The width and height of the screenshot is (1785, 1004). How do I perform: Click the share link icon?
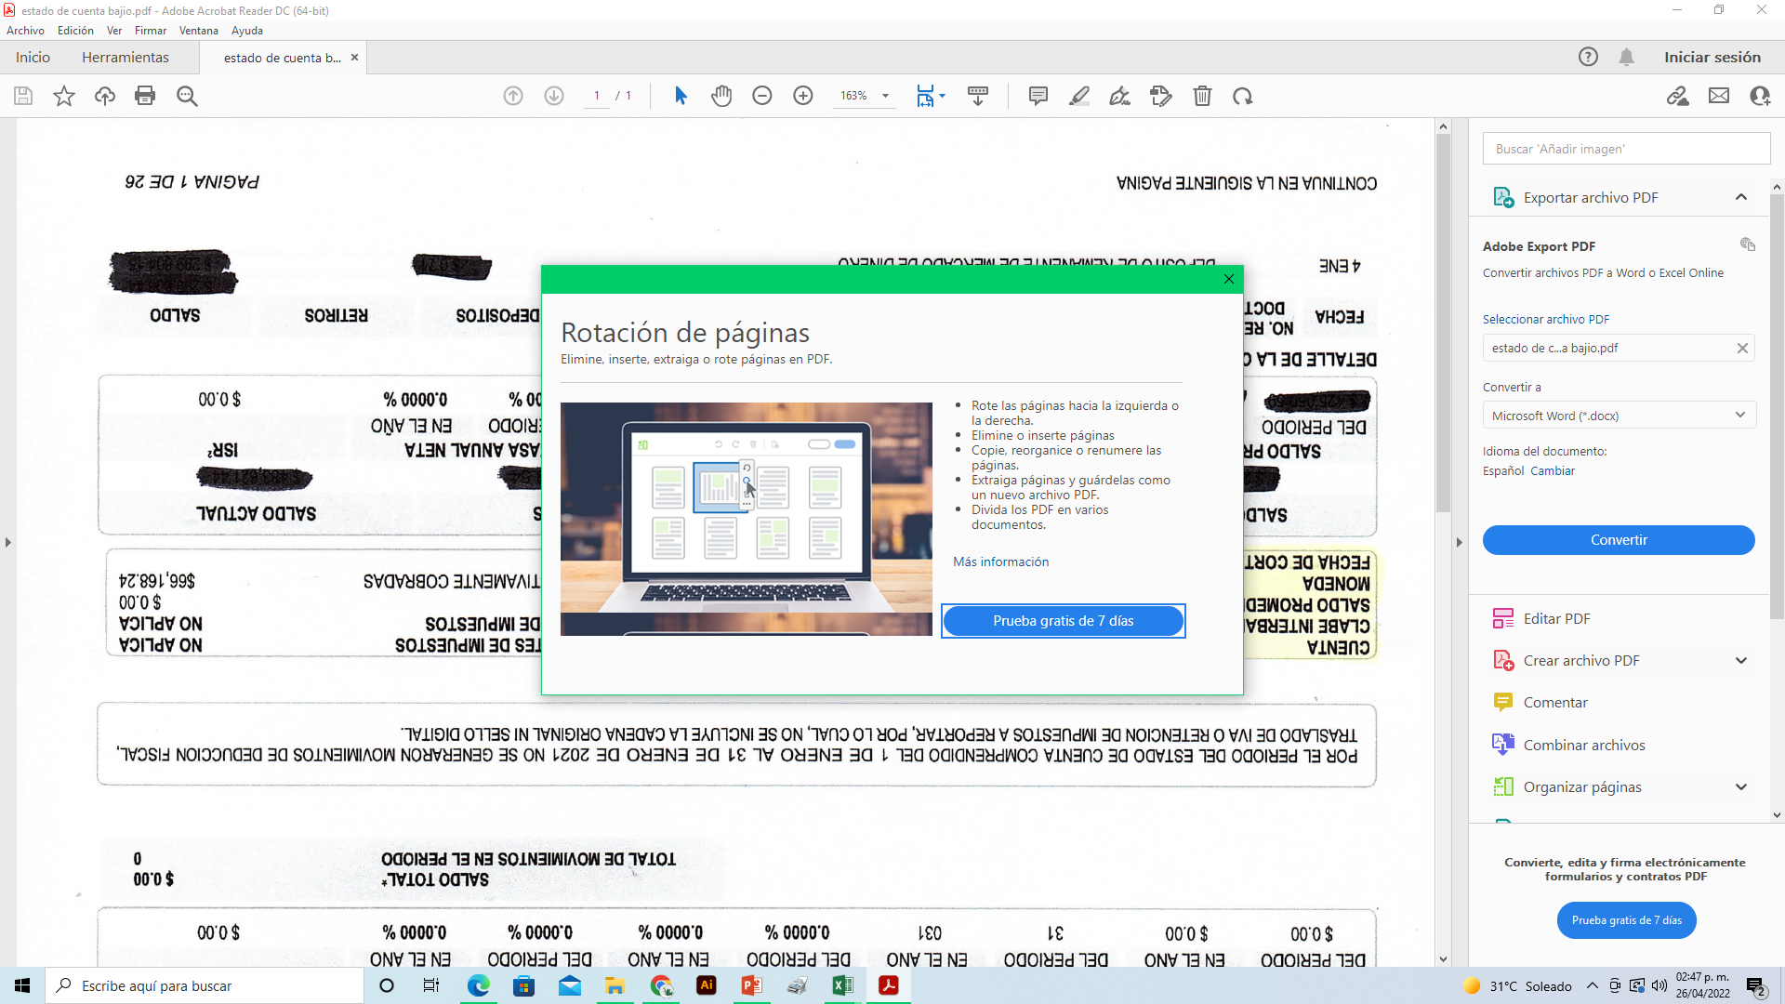click(x=1678, y=96)
